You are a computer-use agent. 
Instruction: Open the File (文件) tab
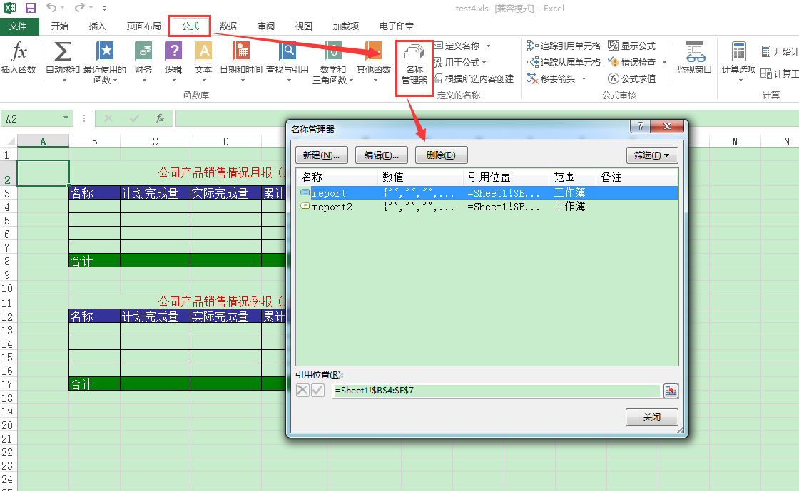tap(18, 26)
